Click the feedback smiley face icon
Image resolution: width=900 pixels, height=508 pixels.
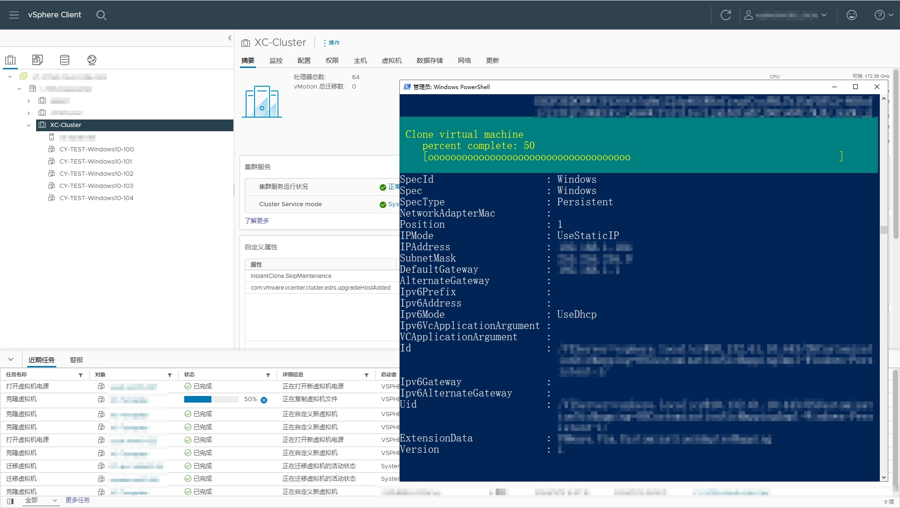(851, 15)
